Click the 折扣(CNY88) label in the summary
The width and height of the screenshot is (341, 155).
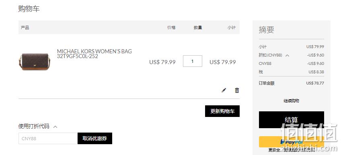click(x=270, y=55)
